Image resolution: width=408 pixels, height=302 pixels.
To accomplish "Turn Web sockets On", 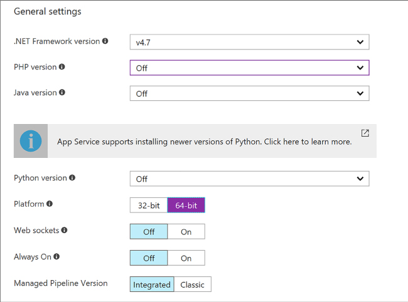I will pos(186,232).
